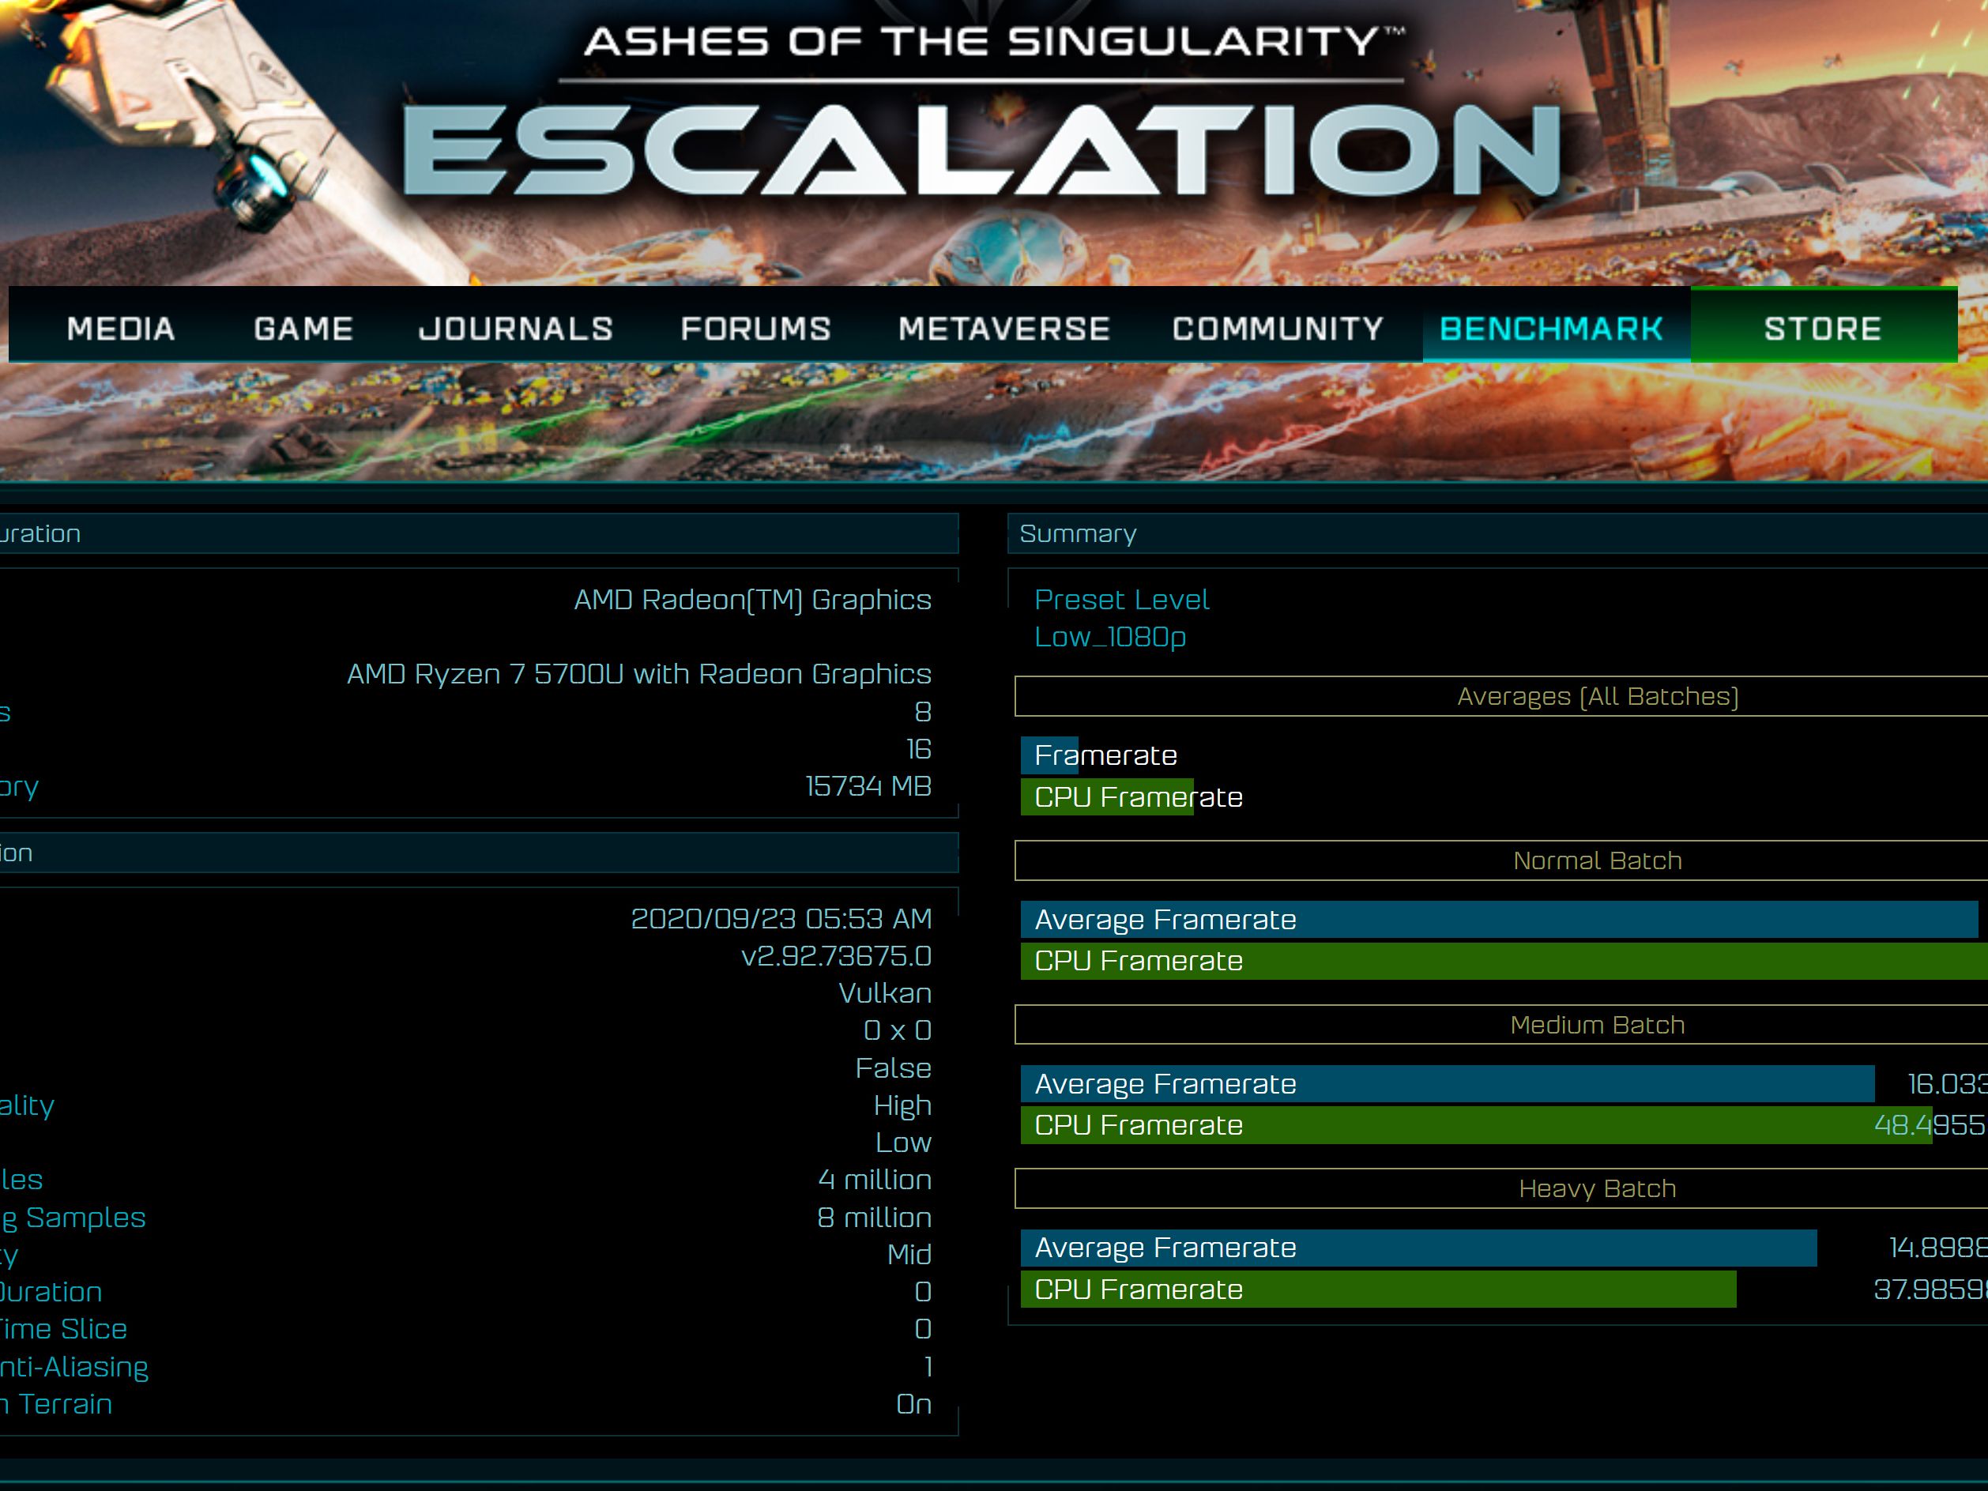
Task: Select the 14.8988 framerate value
Action: pos(1938,1248)
